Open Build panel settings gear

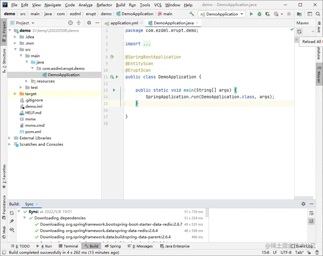pyautogui.click(x=303, y=204)
